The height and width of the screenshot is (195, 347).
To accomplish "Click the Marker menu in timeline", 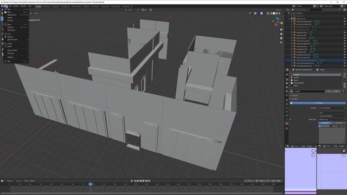I will 33,181.
